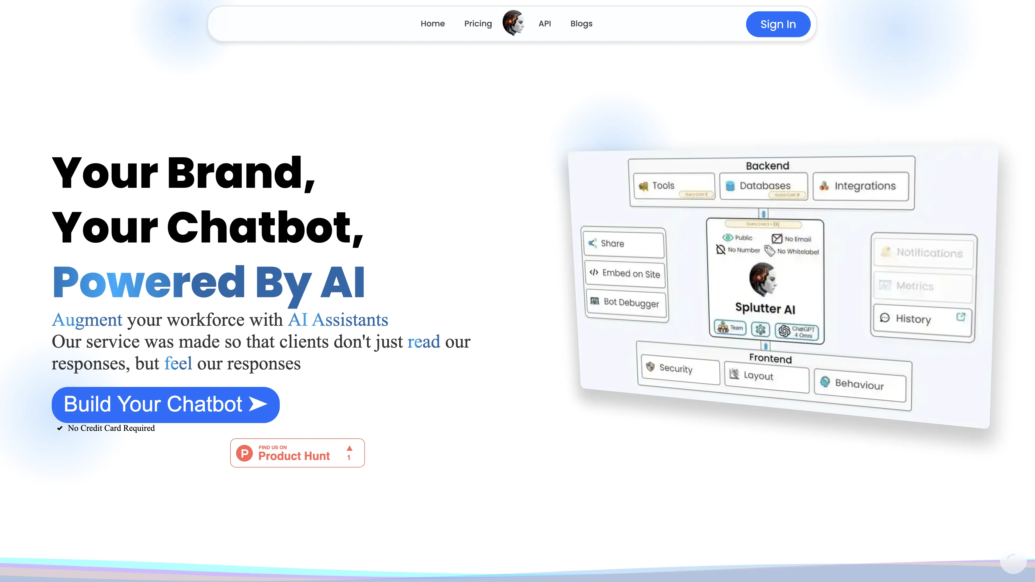Click the Sign In button
Image resolution: width=1035 pixels, height=582 pixels.
tap(778, 23)
